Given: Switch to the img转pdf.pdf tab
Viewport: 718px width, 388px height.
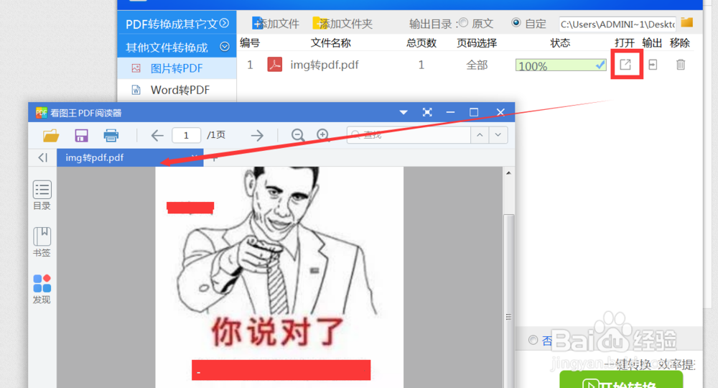Looking at the screenshot, I should click(130, 157).
